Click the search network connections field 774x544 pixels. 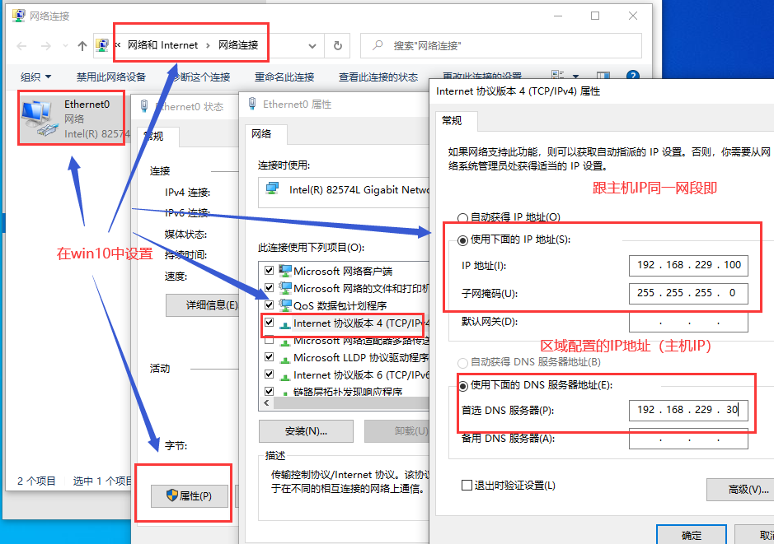[501, 46]
